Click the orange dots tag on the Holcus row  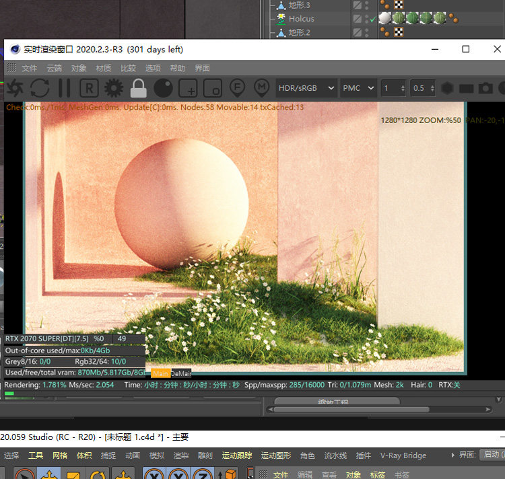453,18
